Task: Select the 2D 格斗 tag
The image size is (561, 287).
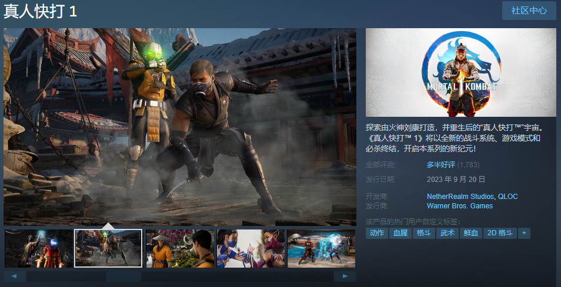Action: pyautogui.click(x=500, y=233)
